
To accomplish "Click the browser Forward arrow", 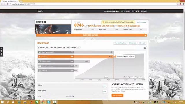I will pyautogui.click(x=5, y=4).
